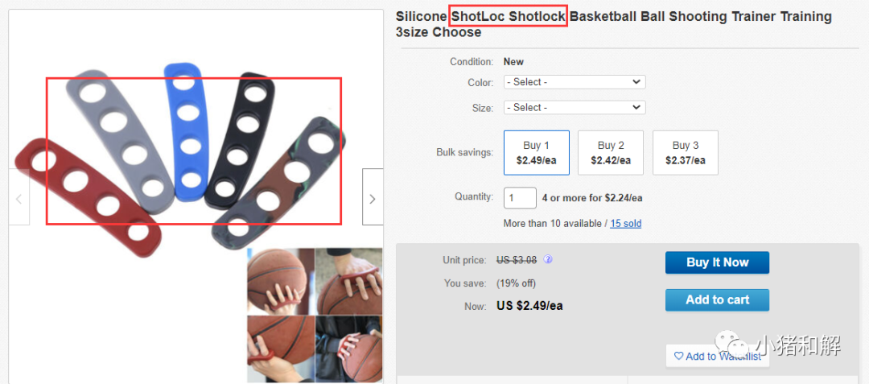Click the next image arrow
Image resolution: width=869 pixels, height=384 pixels.
(x=373, y=196)
